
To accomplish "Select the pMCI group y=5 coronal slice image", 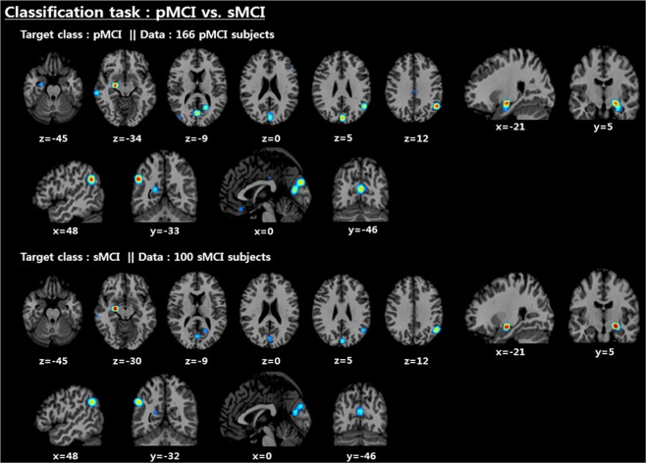I will tap(604, 84).
